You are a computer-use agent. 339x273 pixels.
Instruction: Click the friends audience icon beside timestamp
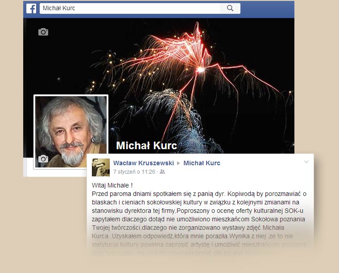pos(162,172)
